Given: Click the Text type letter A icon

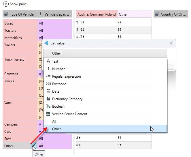Looking at the screenshot, I should (48, 61).
